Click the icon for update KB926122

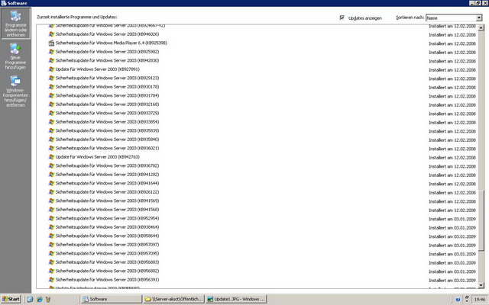click(x=51, y=192)
